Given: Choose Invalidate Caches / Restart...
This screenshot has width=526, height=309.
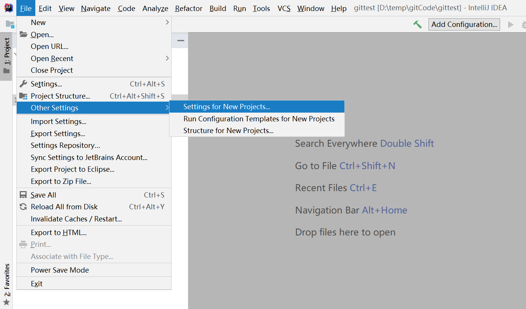Looking at the screenshot, I should (94, 219).
